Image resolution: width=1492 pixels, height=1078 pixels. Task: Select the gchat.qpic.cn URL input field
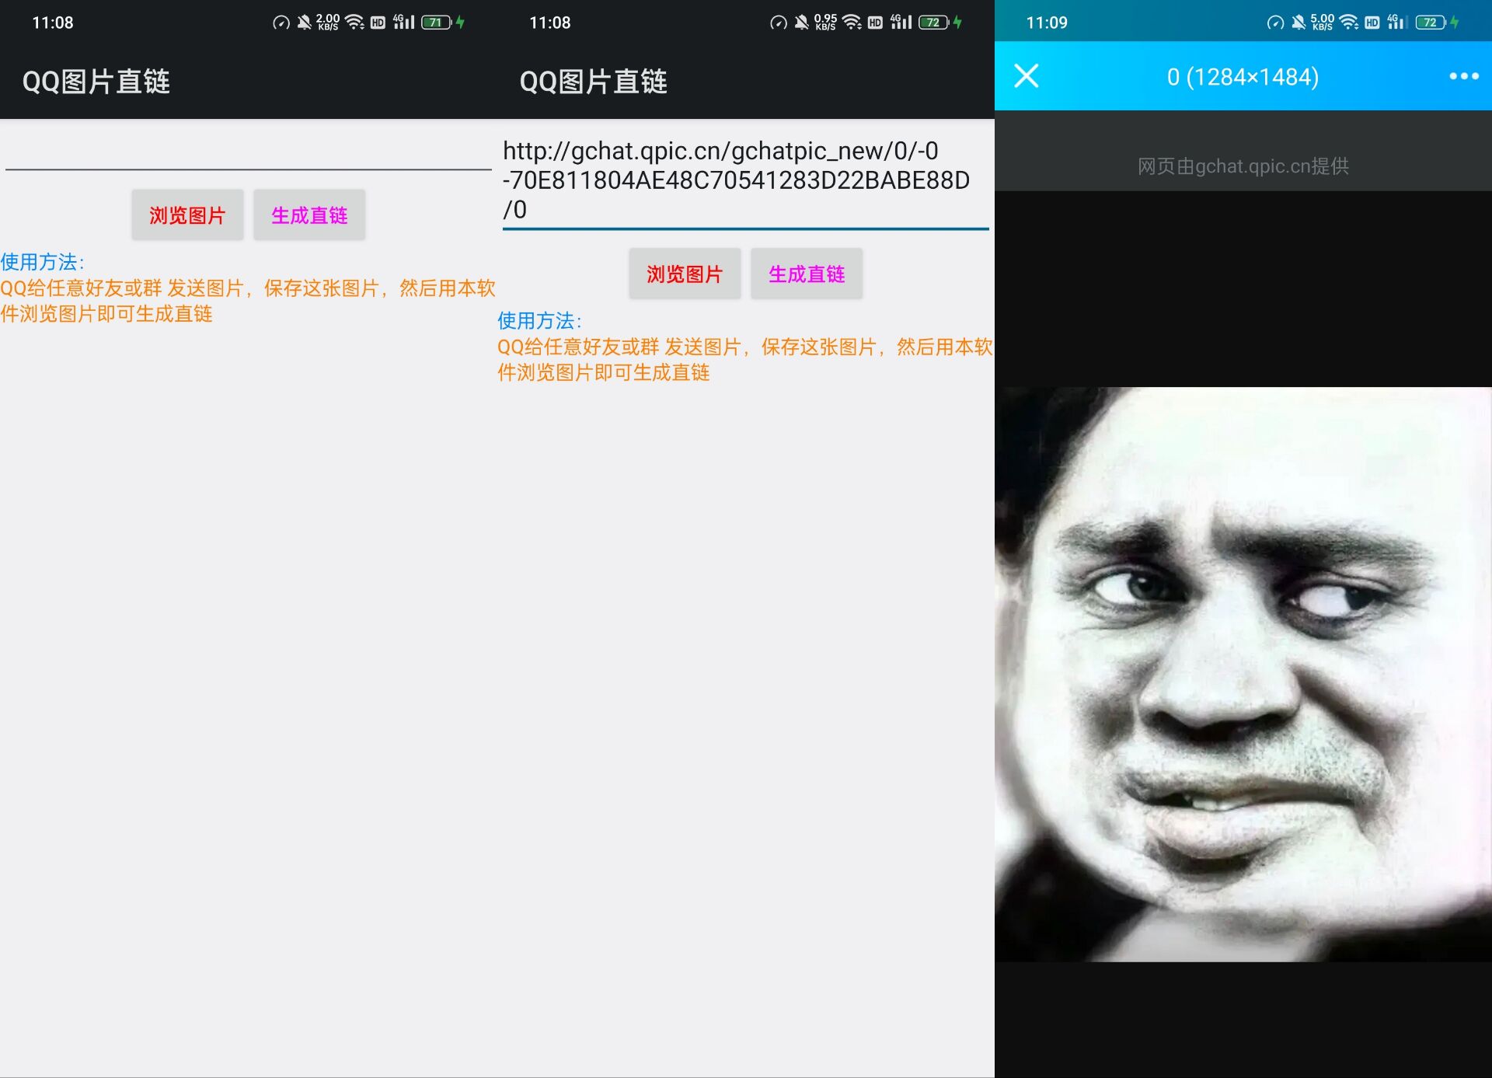point(742,179)
